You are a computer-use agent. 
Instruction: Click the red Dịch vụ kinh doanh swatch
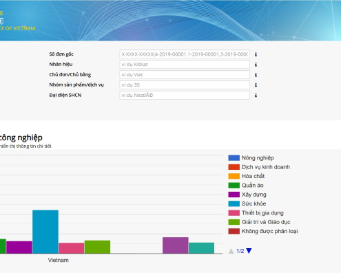[x=234, y=167]
